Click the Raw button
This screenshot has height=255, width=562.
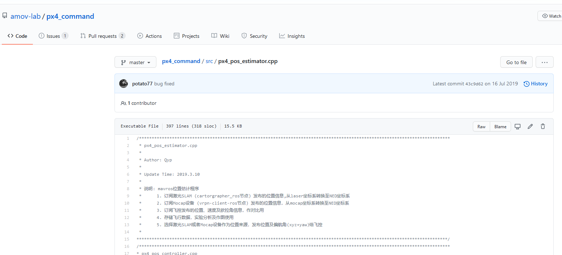click(x=481, y=126)
